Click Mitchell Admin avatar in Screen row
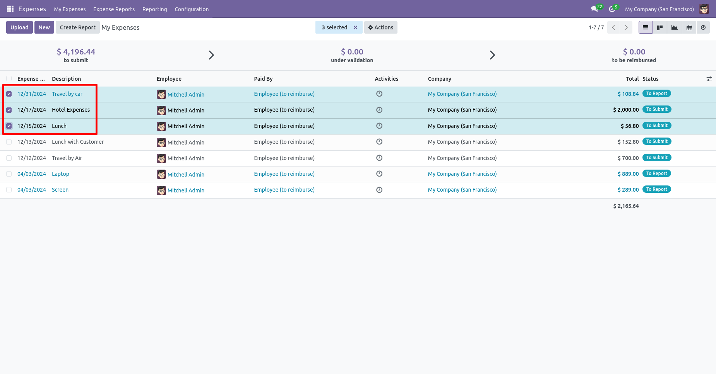This screenshot has width=716, height=374. [161, 190]
